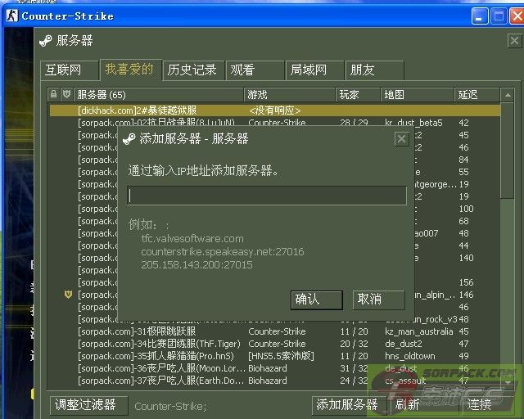The width and height of the screenshot is (524, 419).
Task: Focus the IP address input field
Action: [267, 196]
